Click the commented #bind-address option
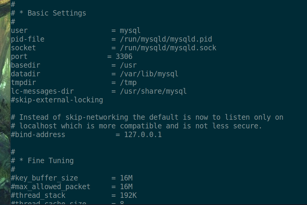 pos(38,135)
